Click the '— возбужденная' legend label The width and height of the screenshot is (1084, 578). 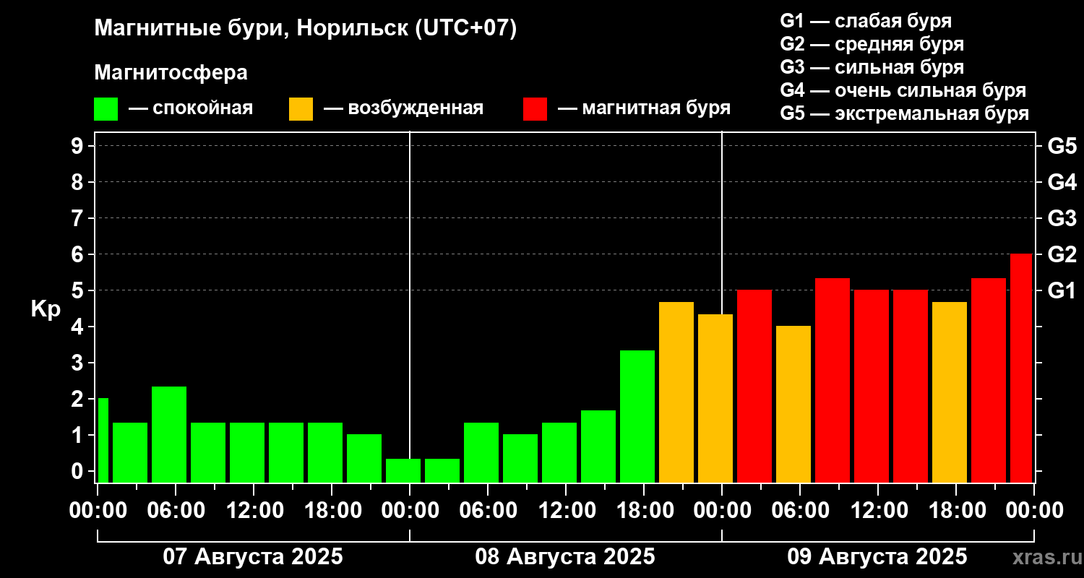[403, 108]
